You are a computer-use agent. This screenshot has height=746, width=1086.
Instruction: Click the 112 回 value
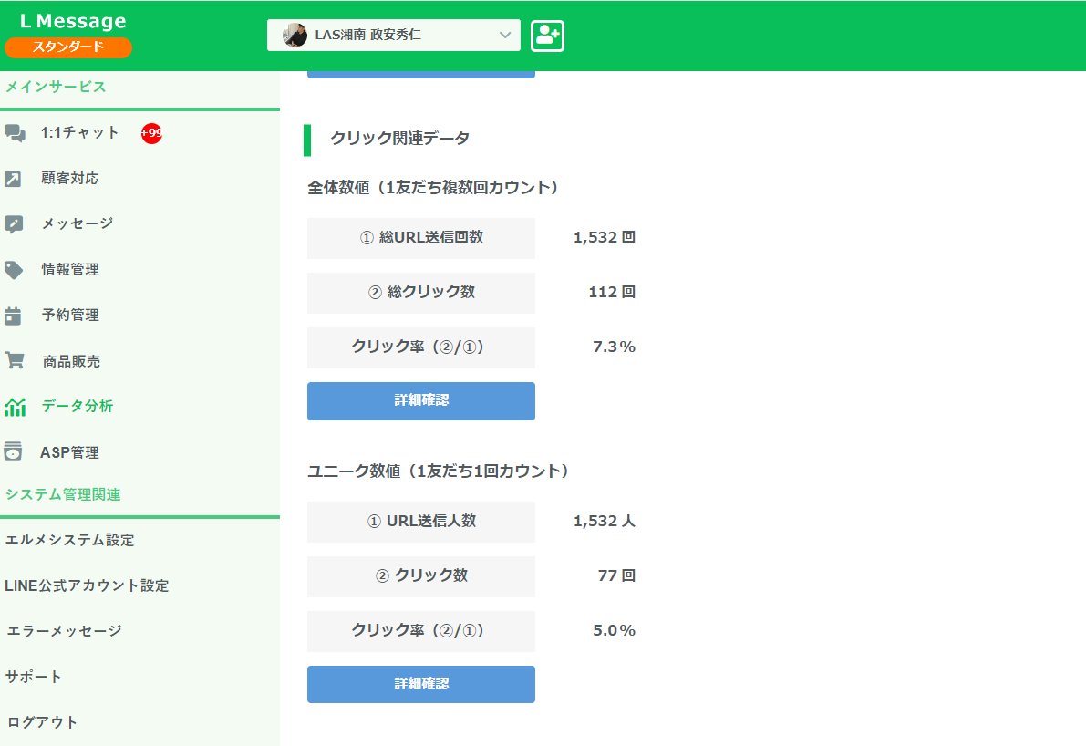(x=612, y=293)
